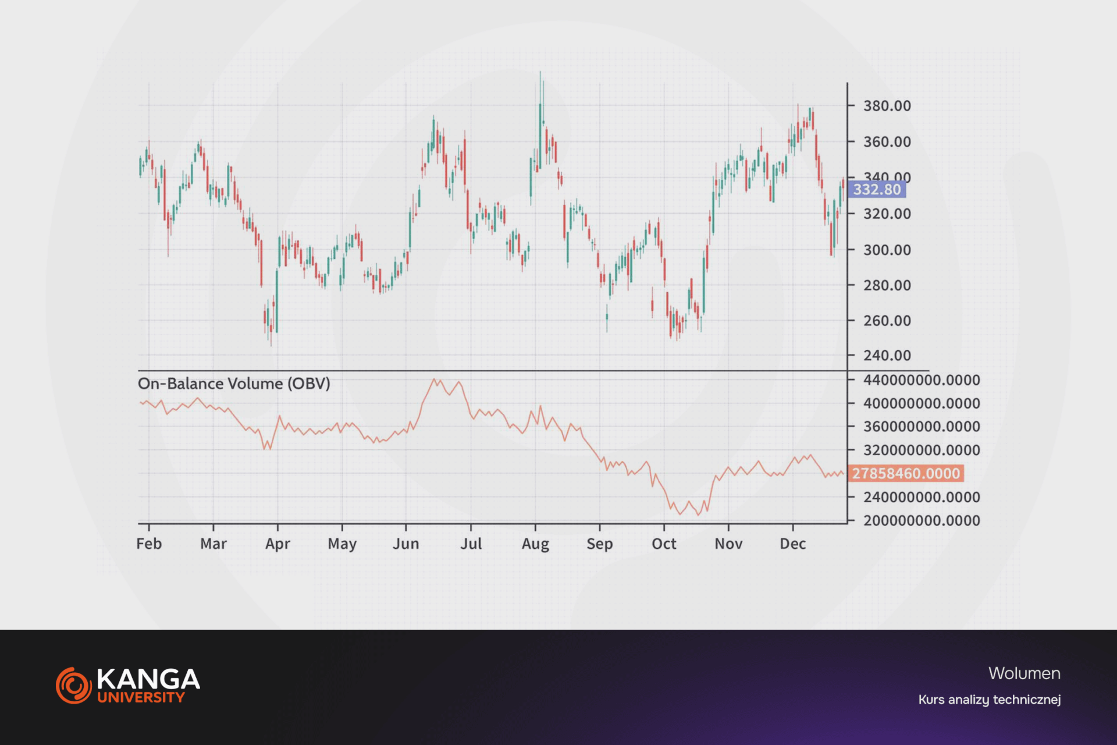This screenshot has width=1117, height=745.
Task: Click the Jun label on time axis
Action: tap(406, 544)
